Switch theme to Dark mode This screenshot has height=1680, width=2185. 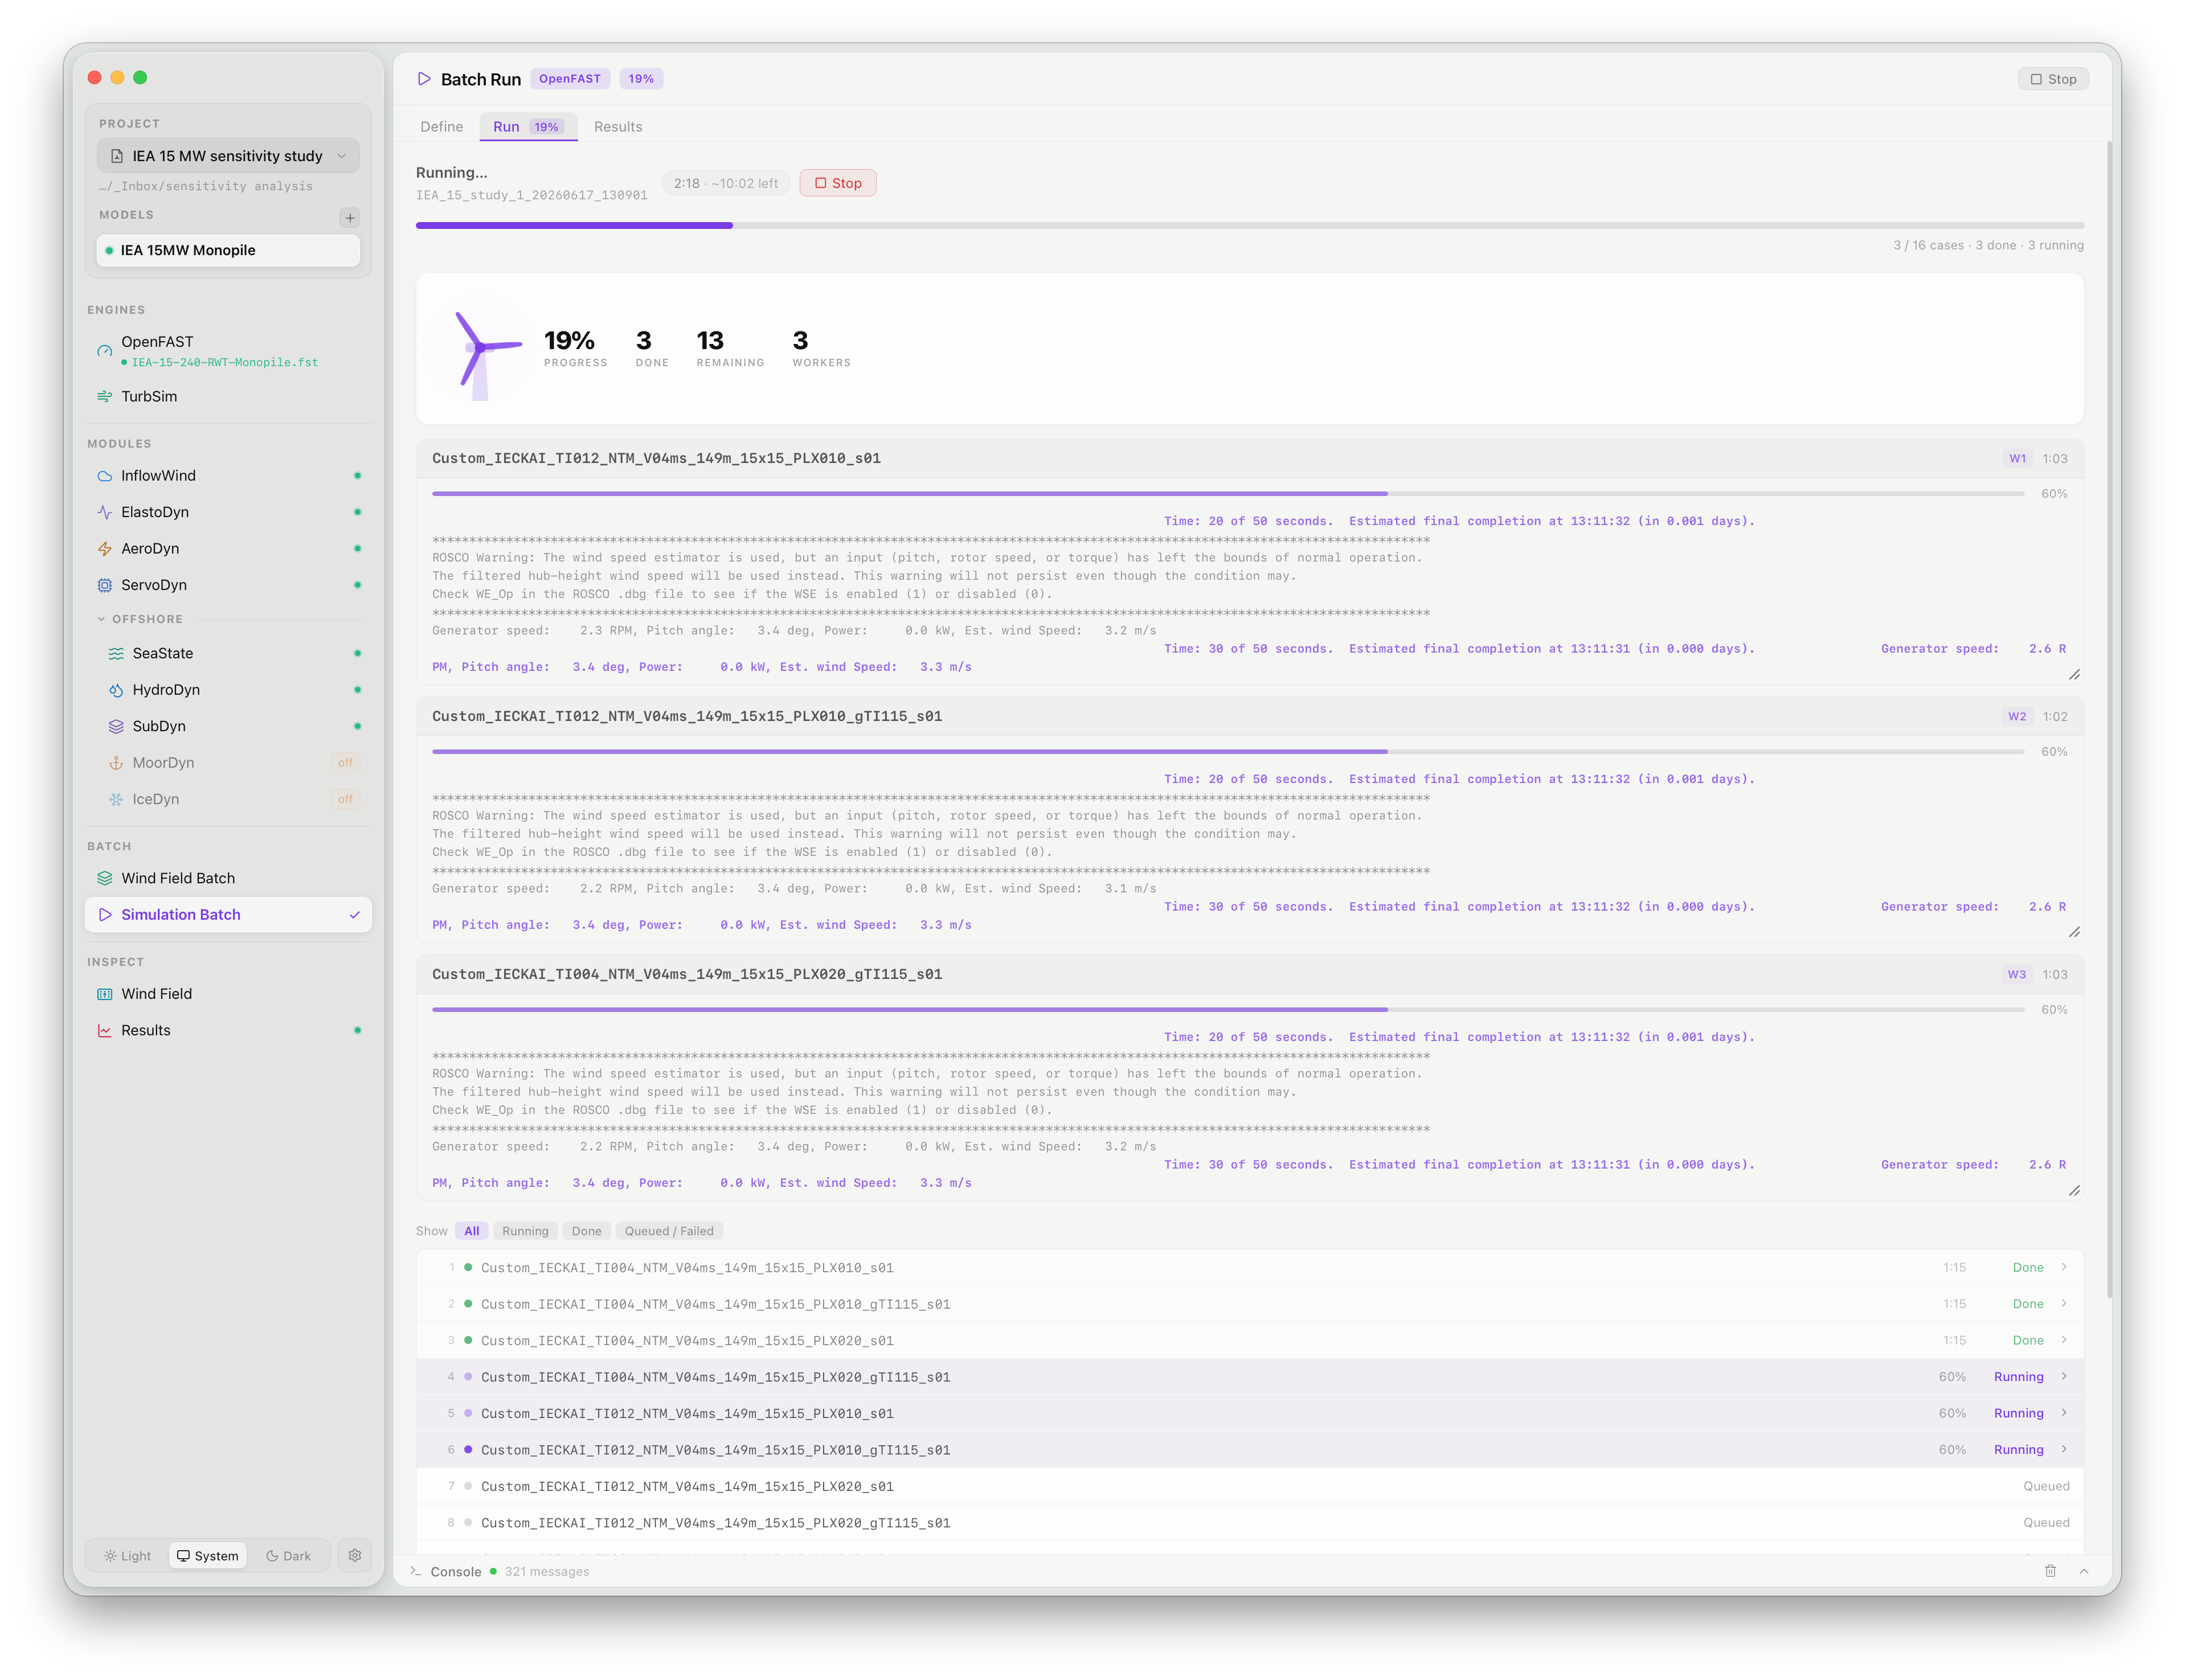(x=288, y=1556)
